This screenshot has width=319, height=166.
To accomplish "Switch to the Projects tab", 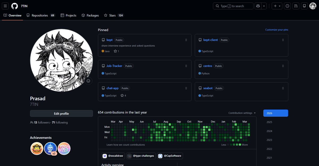I will tap(68, 15).
